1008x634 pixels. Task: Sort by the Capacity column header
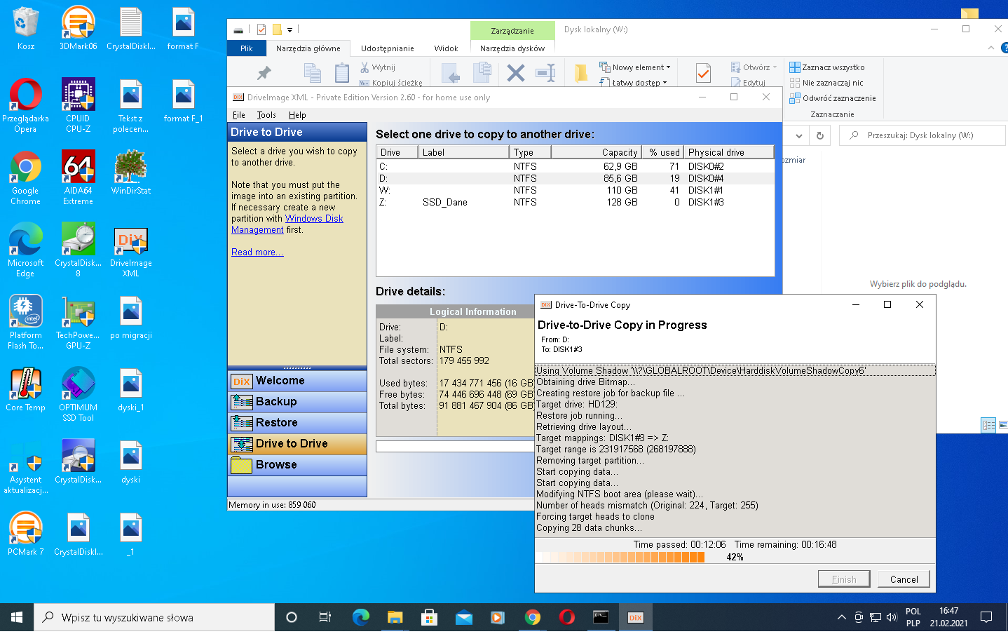pyautogui.click(x=596, y=152)
